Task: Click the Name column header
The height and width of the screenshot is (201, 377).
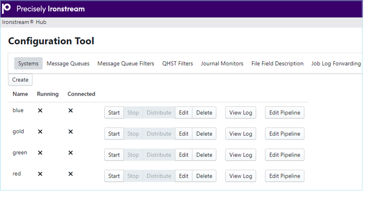Action: pos(20,94)
